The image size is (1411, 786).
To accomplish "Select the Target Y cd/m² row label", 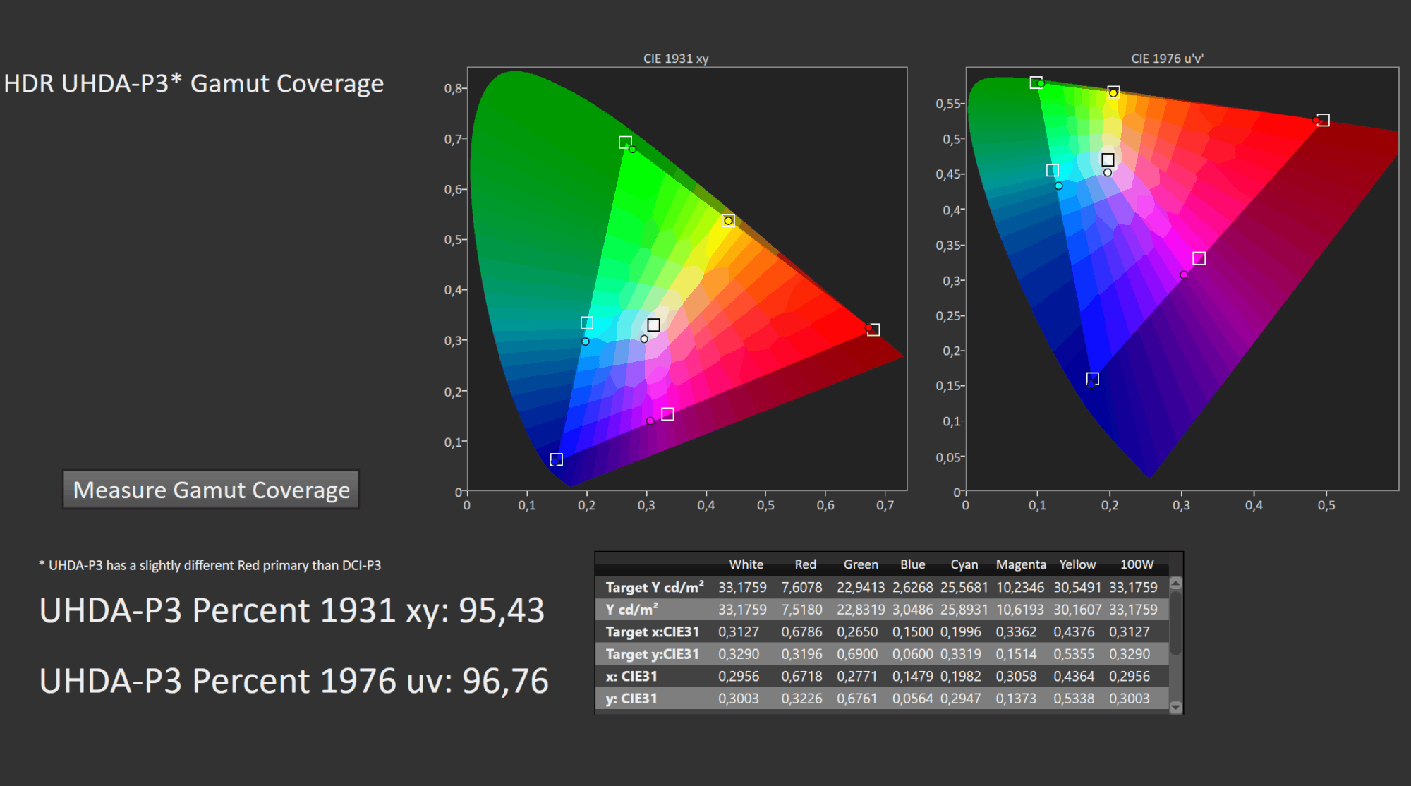I will point(654,587).
